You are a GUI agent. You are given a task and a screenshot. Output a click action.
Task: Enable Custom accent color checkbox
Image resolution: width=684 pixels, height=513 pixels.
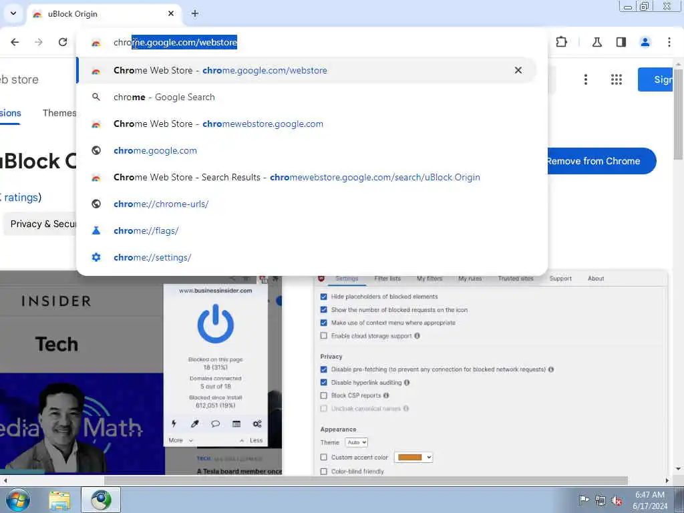(324, 457)
